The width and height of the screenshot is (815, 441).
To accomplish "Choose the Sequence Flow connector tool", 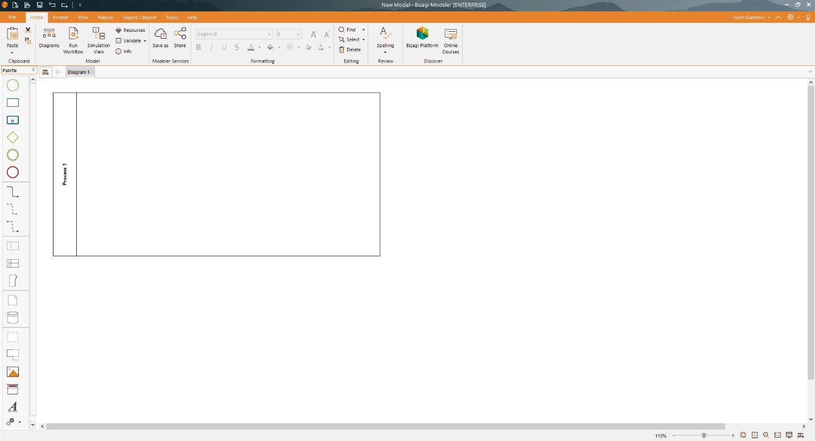I will [13, 192].
